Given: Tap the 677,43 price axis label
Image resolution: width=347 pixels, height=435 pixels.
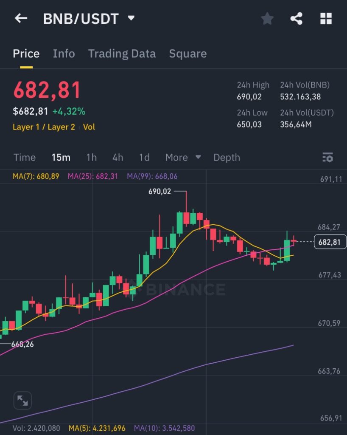Looking at the screenshot, I should pyautogui.click(x=330, y=275).
